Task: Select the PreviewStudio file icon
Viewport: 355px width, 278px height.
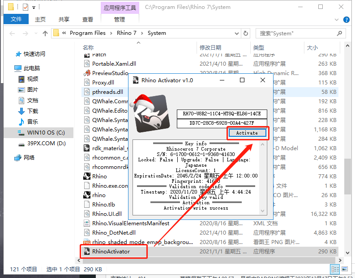Action: pyautogui.click(x=87, y=73)
